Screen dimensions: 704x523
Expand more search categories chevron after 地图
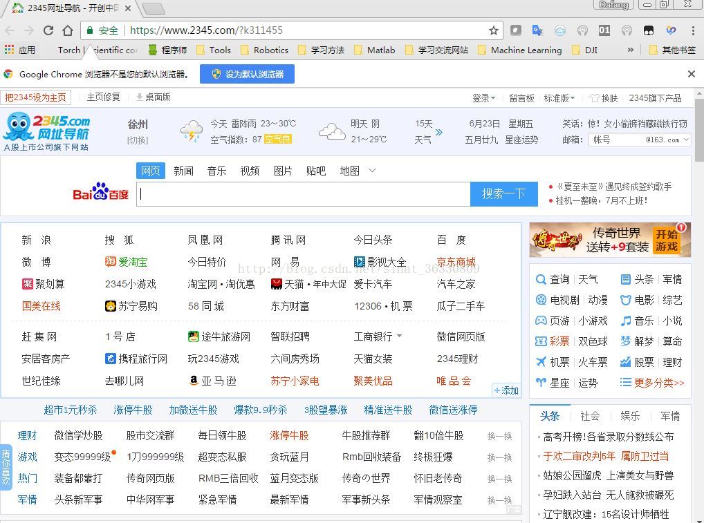372,171
